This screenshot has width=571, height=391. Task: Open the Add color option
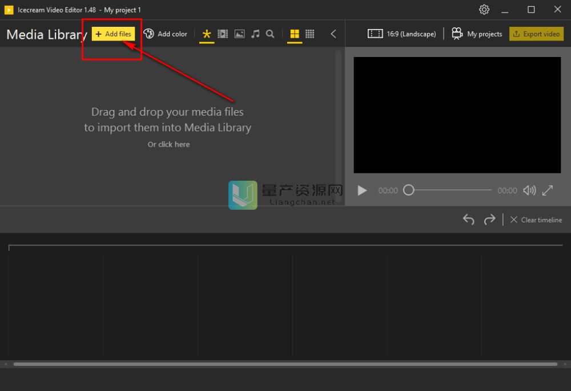pos(166,34)
